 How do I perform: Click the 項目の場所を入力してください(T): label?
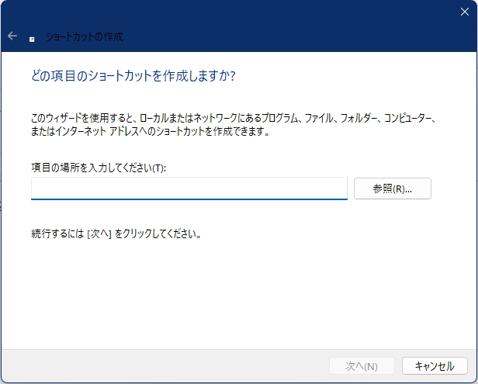(99, 168)
